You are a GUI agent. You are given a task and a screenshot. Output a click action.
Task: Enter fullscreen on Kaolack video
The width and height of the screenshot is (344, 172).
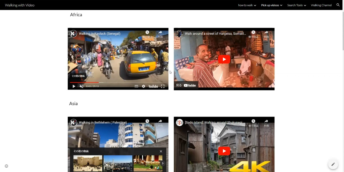[163, 86]
